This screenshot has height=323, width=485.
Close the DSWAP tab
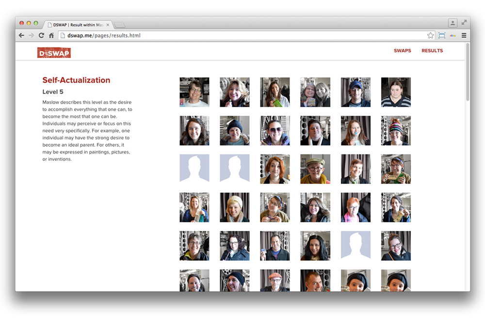tap(108, 25)
